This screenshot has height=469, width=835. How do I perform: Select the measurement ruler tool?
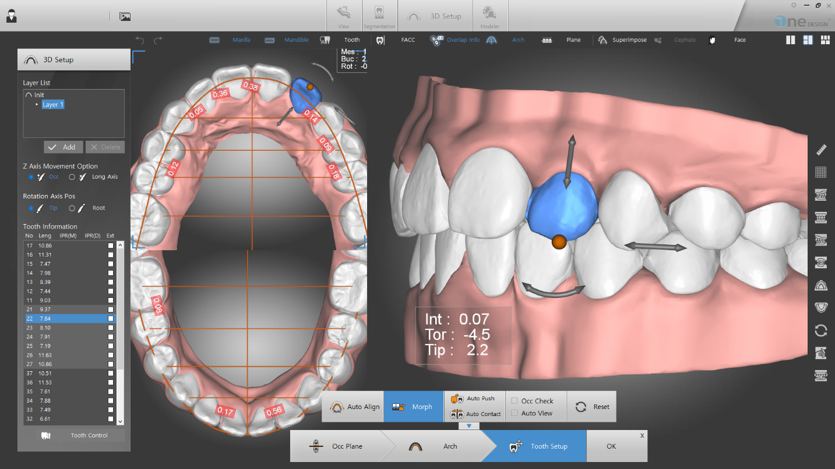pos(820,150)
